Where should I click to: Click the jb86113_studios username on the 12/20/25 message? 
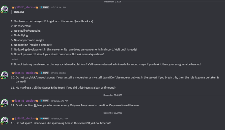click(25, 101)
